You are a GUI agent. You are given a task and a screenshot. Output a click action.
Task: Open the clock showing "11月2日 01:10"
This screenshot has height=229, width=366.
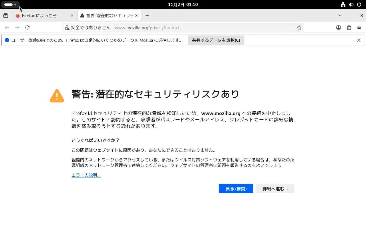(x=183, y=5)
